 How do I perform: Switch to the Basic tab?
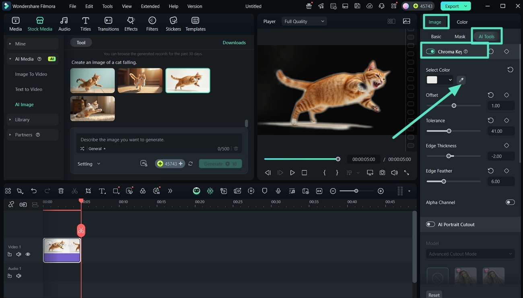436,36
